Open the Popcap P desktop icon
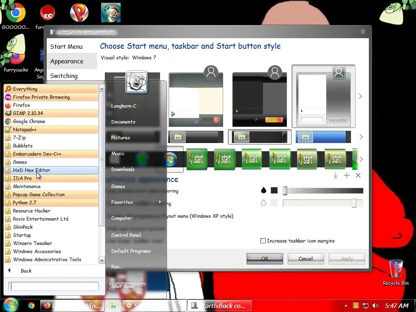The image size is (416, 312). [79, 13]
